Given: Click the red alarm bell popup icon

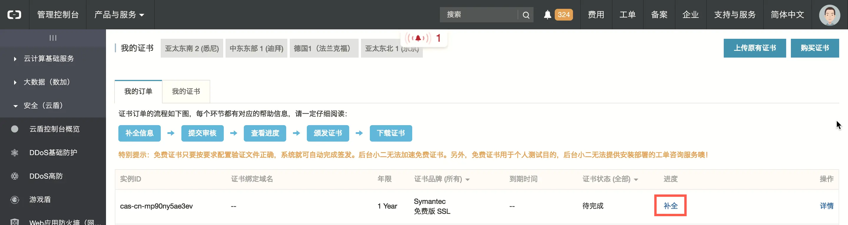Looking at the screenshot, I should pyautogui.click(x=418, y=38).
